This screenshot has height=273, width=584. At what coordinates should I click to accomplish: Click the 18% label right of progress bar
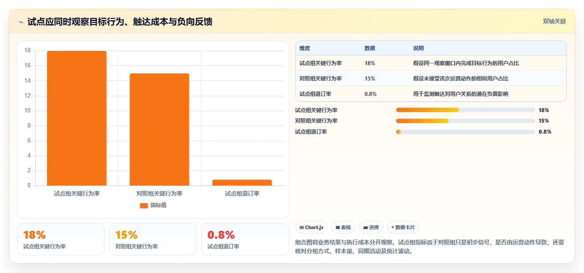pos(544,110)
